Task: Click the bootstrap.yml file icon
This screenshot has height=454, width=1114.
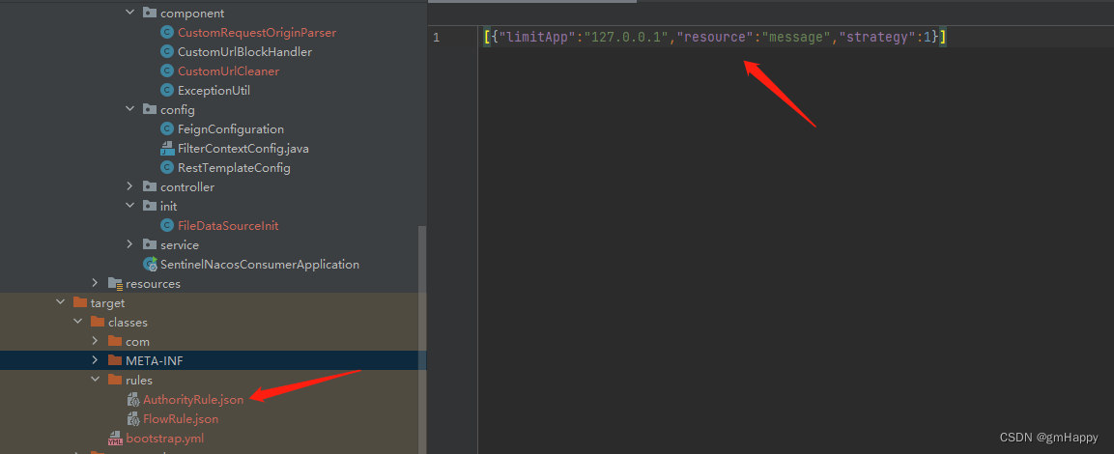Action: [x=116, y=439]
